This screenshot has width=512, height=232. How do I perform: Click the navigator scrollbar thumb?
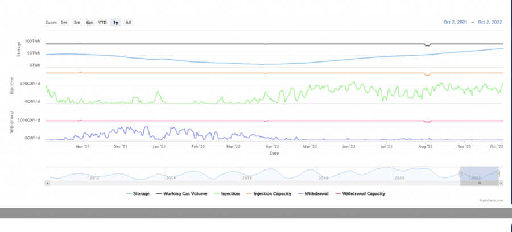(x=479, y=183)
